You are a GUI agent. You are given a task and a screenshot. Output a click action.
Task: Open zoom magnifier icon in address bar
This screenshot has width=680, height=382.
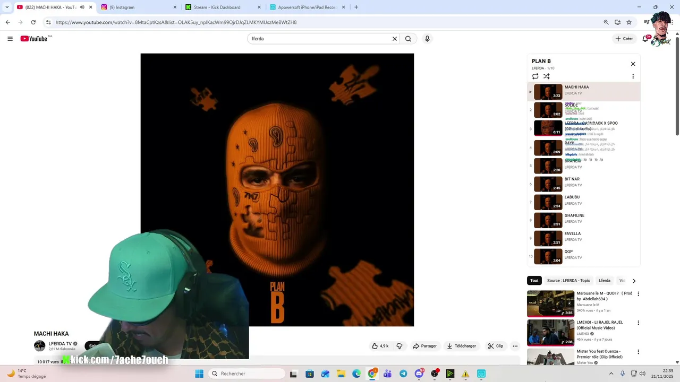606,22
